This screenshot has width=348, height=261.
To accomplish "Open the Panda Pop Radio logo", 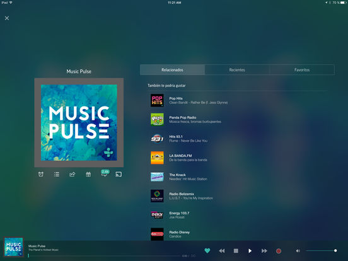I will [x=157, y=119].
